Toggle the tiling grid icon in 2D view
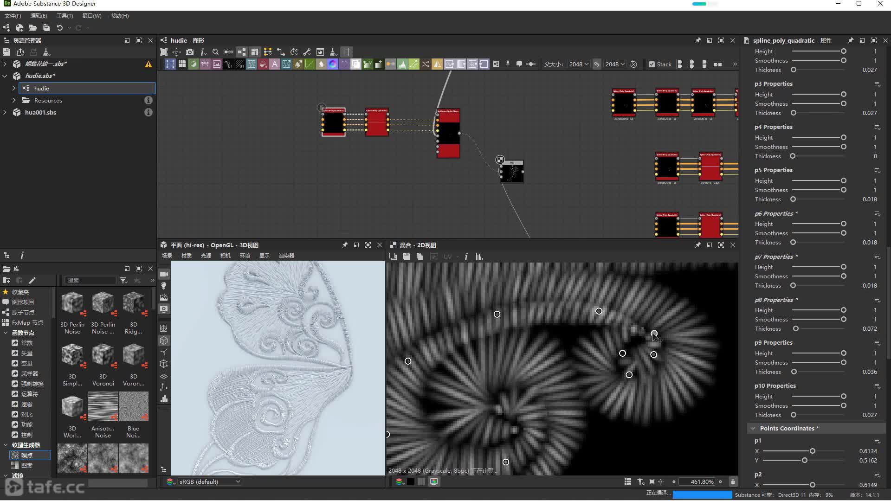Image resolution: width=891 pixels, height=501 pixels. click(628, 482)
